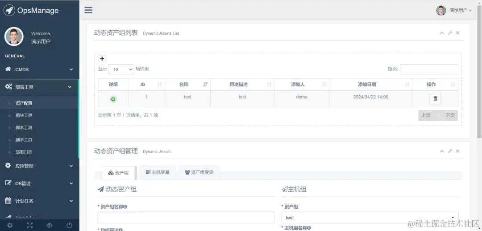Viewport: 482px width, 231px height.
Task: Click the eye-slash lock icon in footer
Action: (50, 226)
